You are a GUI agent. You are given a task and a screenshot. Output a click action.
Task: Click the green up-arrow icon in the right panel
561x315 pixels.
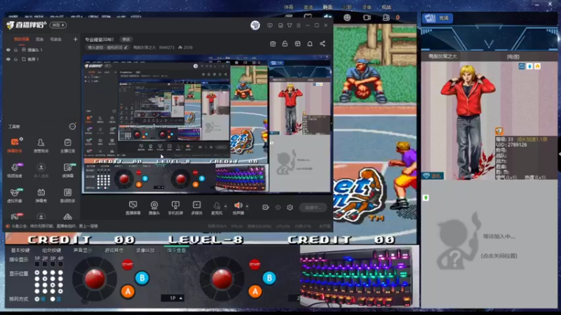tap(426, 197)
